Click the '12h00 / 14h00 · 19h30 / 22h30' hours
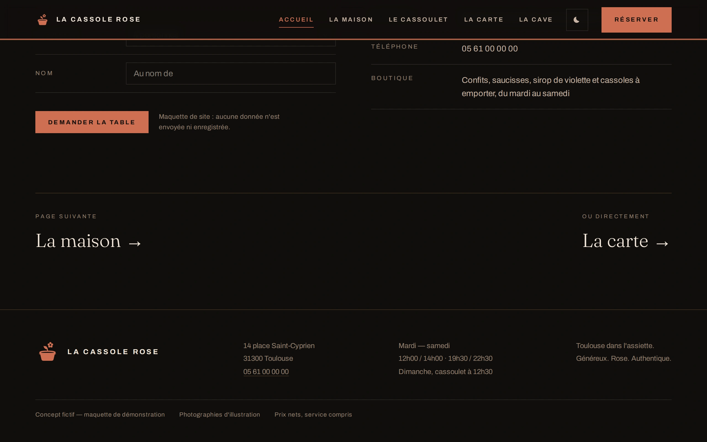This screenshot has height=442, width=707. click(445, 358)
